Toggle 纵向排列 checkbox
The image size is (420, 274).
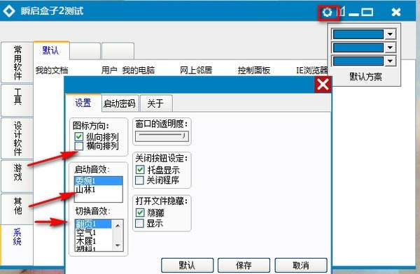point(78,137)
